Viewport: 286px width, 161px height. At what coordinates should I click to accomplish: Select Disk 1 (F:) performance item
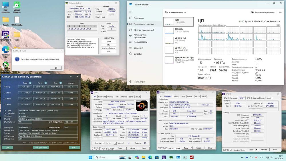tap(178, 50)
